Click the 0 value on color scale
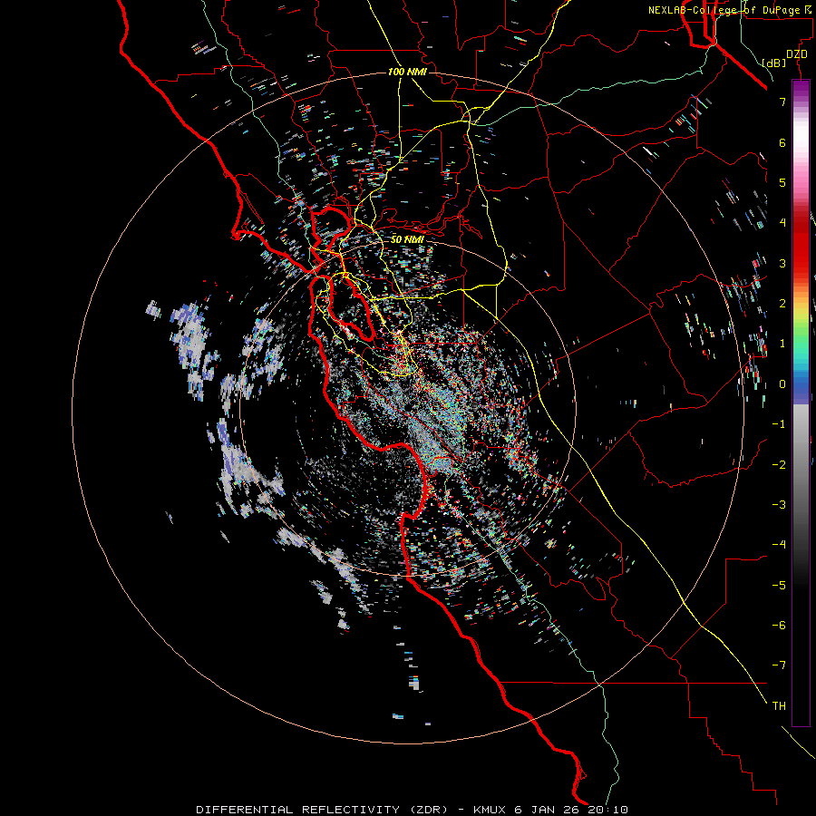Screen dimensions: 816x816 (782, 384)
